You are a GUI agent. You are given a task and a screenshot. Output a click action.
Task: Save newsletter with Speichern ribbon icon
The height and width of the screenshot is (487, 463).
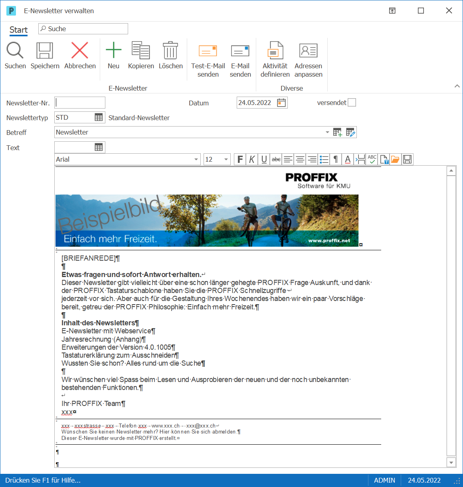click(x=45, y=51)
